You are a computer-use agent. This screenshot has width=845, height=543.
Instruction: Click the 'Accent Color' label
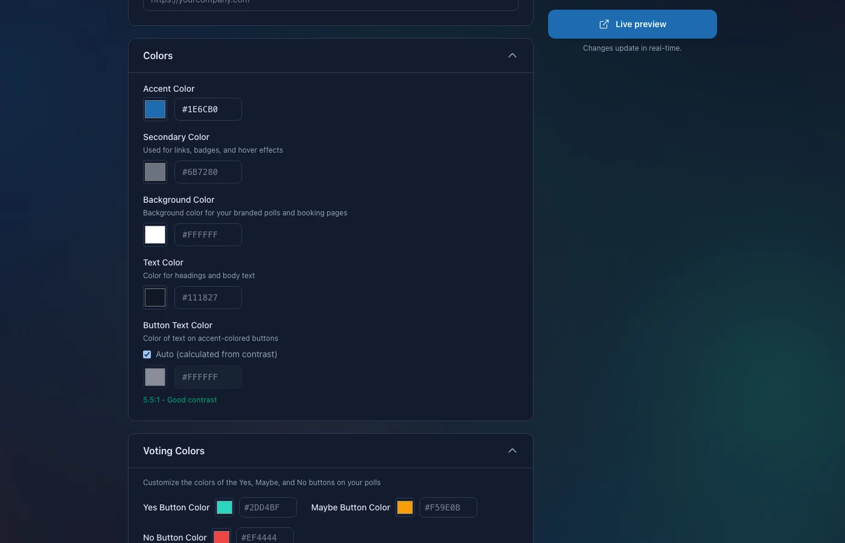click(x=169, y=89)
